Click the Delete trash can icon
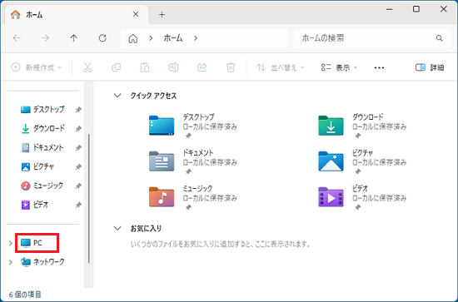 click(x=231, y=67)
